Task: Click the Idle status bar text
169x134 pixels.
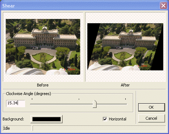Action: pyautogui.click(x=6, y=128)
